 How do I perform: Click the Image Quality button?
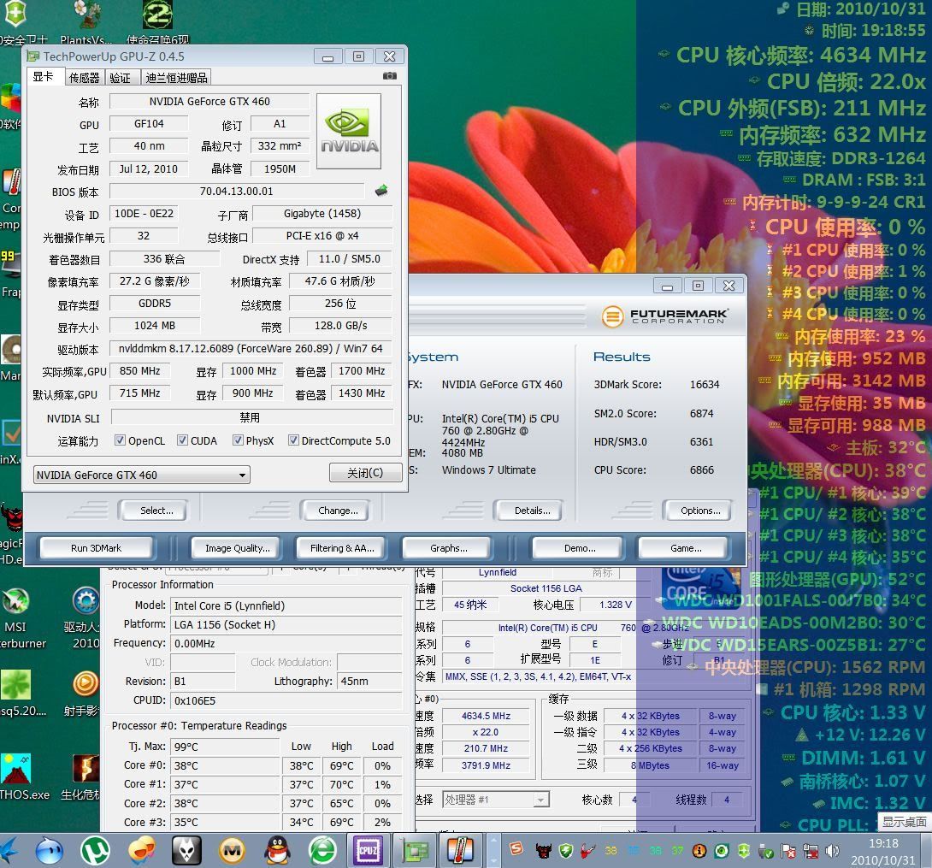coord(237,548)
